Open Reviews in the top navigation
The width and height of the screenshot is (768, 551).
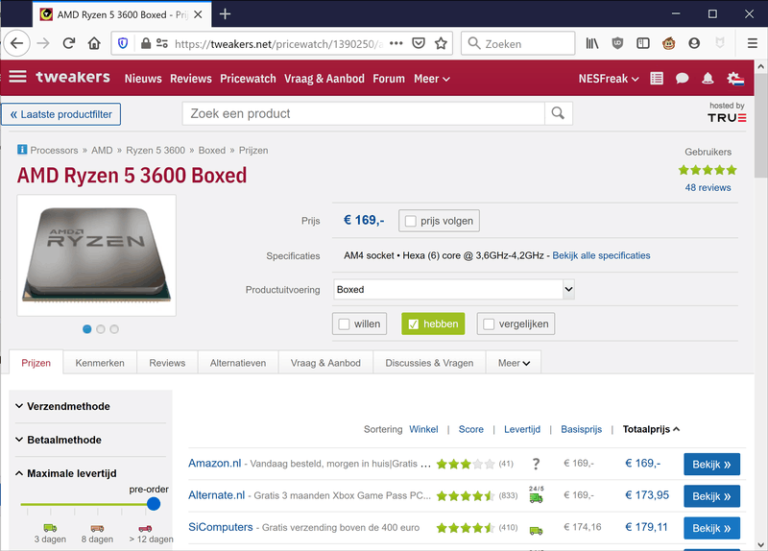coord(190,79)
